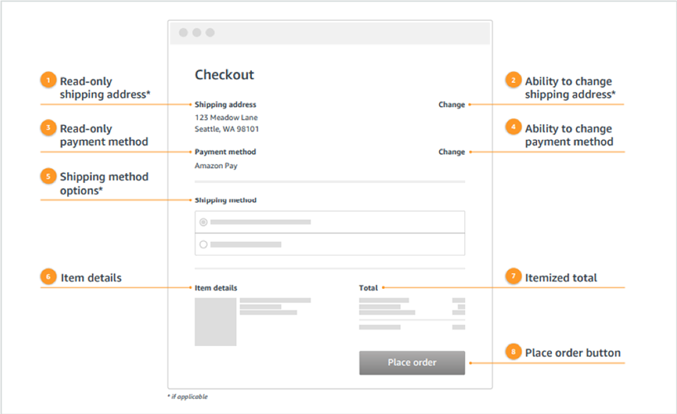677x414 pixels.
Task: Click the orange number 4 badge
Action: (513, 128)
